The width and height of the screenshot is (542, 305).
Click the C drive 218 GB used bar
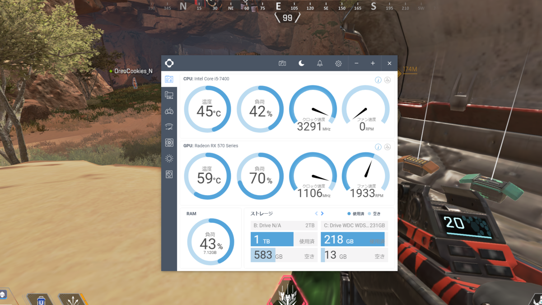tap(354, 239)
